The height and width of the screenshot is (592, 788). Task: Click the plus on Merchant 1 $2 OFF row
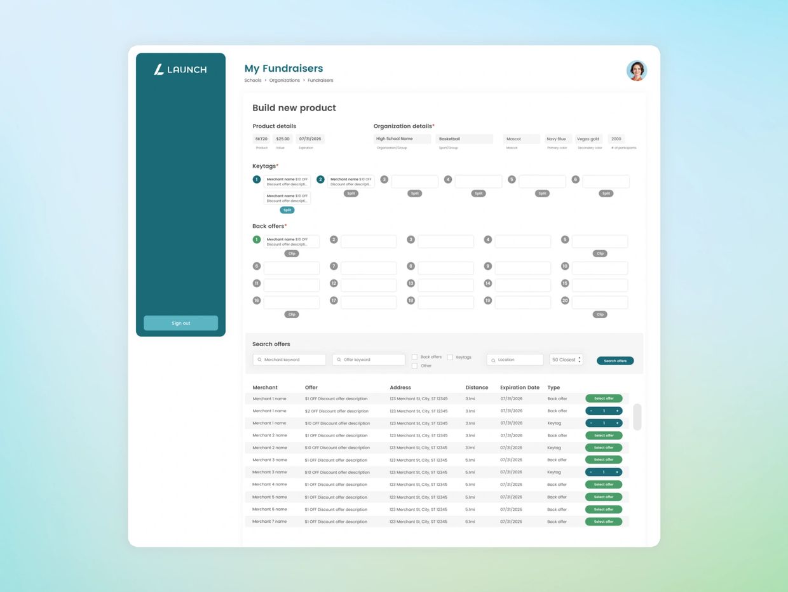tap(617, 411)
